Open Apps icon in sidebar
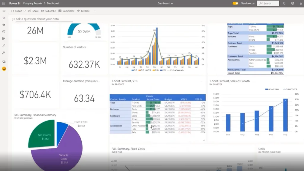This screenshot has width=304, height=171. (4, 38)
